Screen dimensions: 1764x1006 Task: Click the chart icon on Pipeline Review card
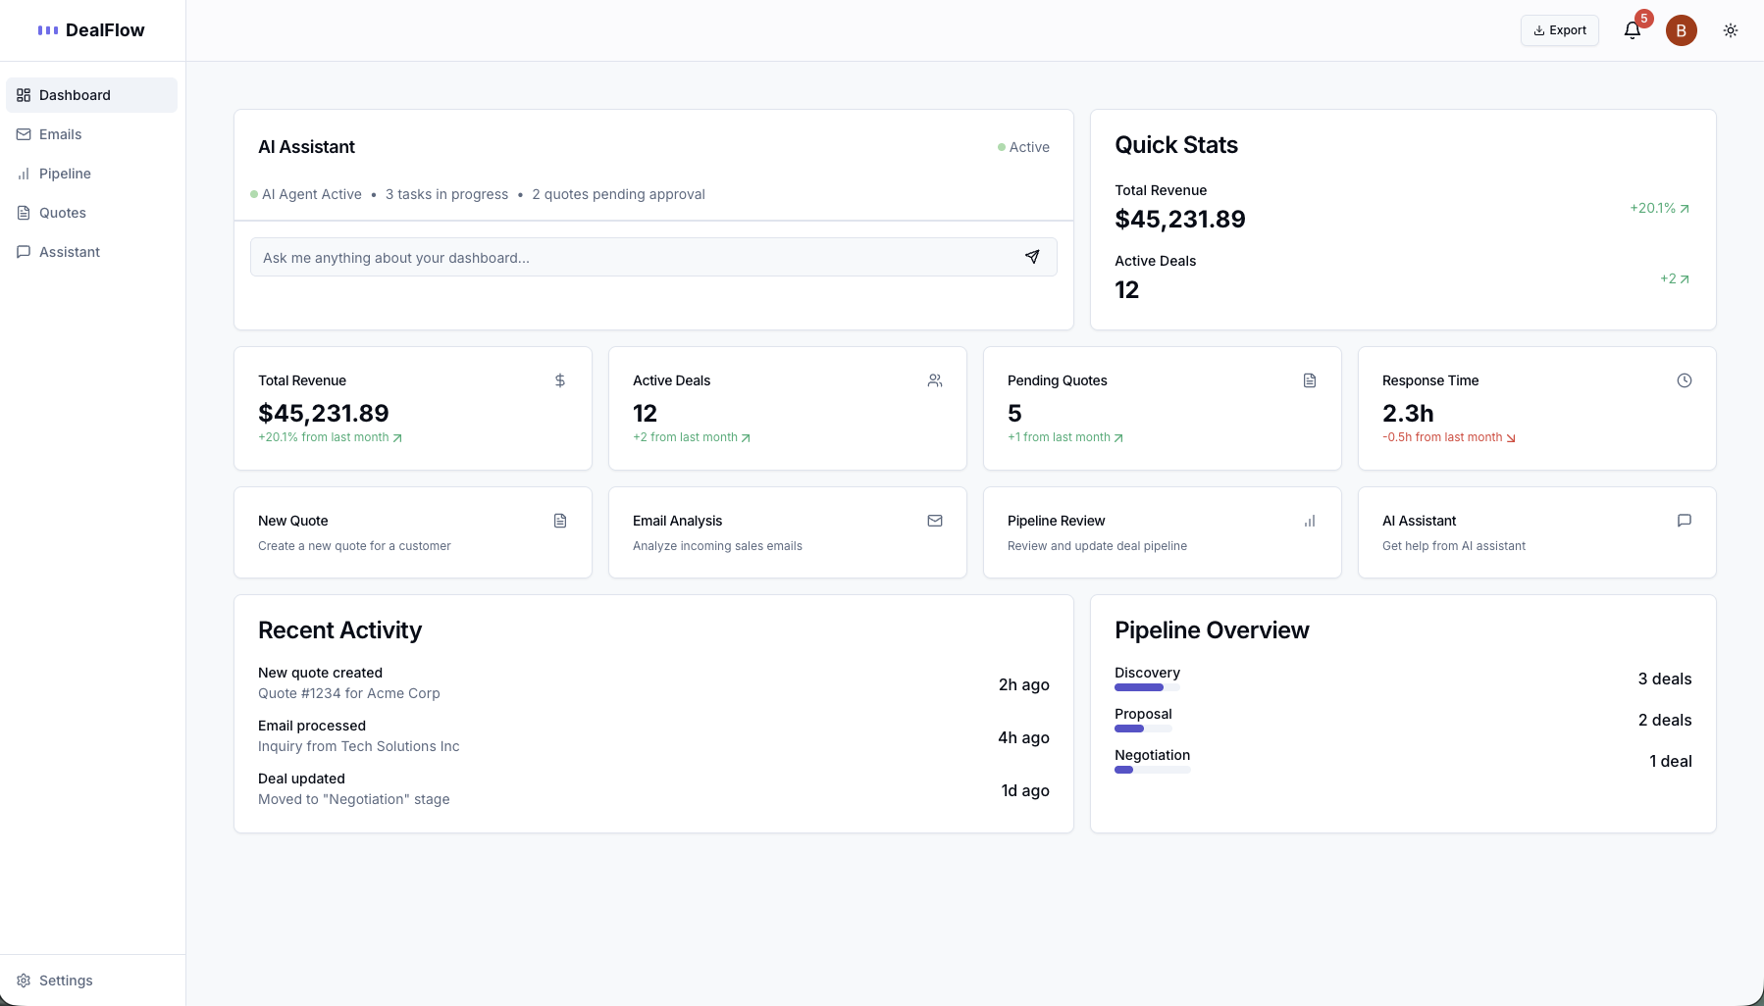pos(1310,521)
